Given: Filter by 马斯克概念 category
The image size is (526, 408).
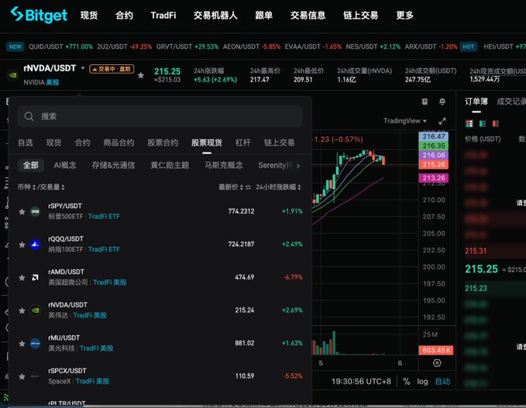Looking at the screenshot, I should coord(224,165).
